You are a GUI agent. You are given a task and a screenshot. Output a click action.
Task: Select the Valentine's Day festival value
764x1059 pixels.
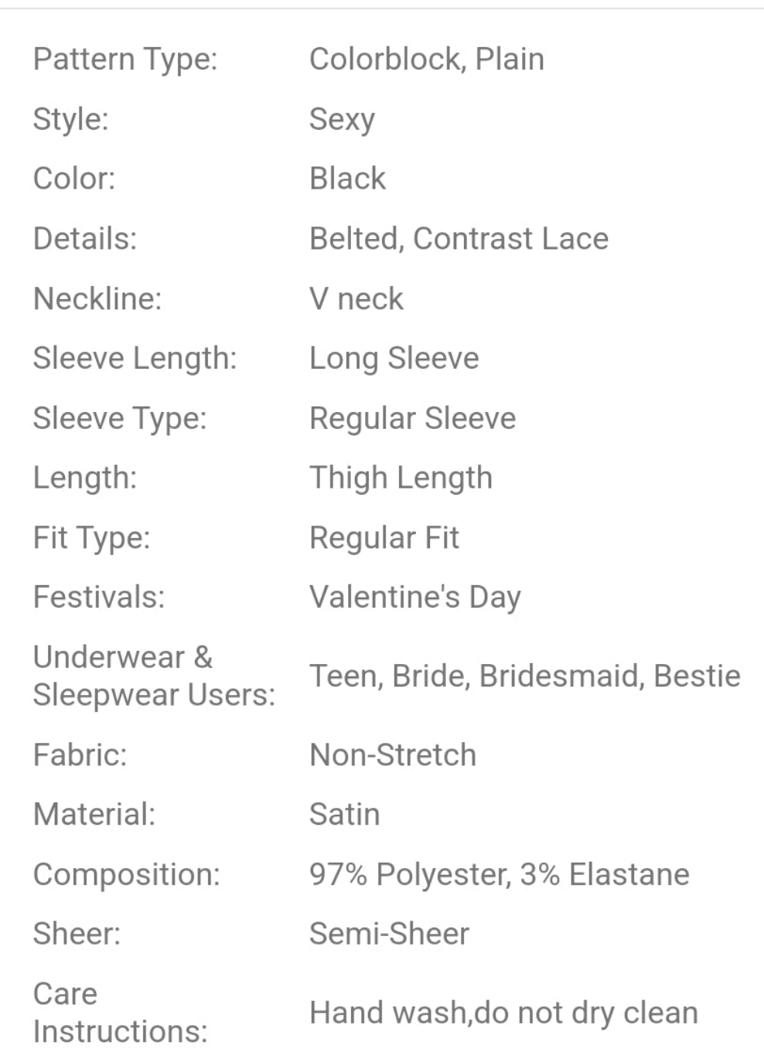pos(415,598)
